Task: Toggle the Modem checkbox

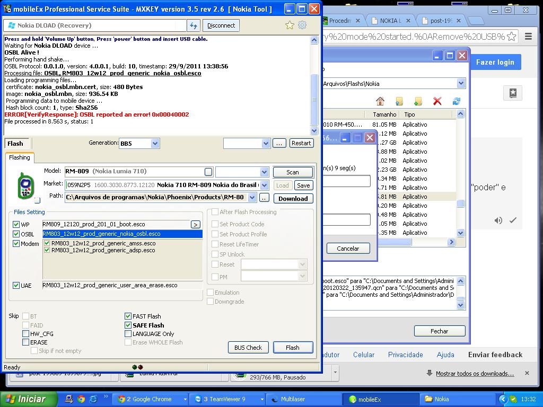Action: (16, 243)
